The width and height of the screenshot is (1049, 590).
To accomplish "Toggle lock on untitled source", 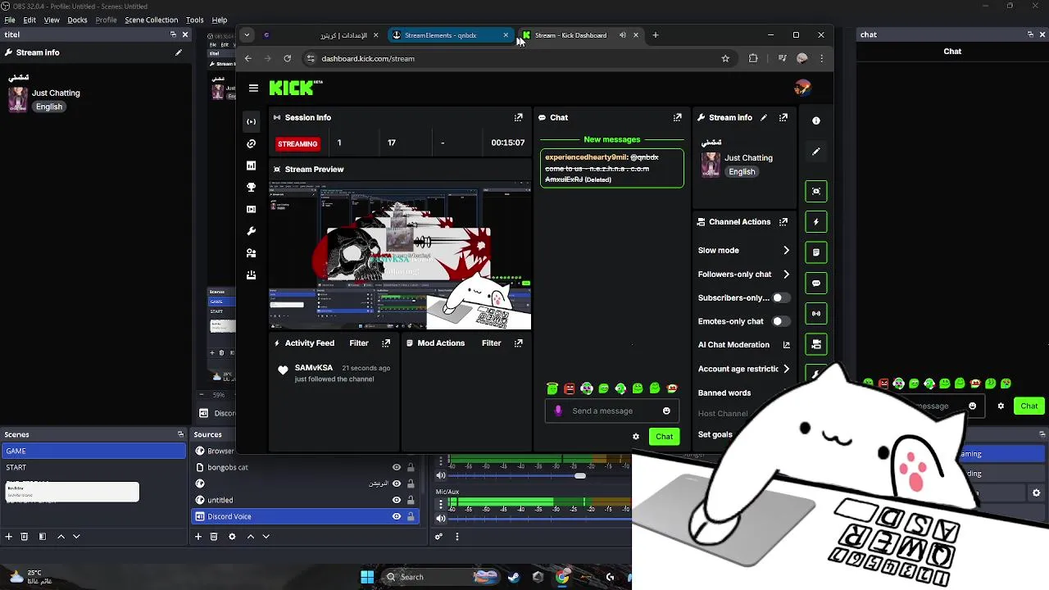I will pos(411,500).
